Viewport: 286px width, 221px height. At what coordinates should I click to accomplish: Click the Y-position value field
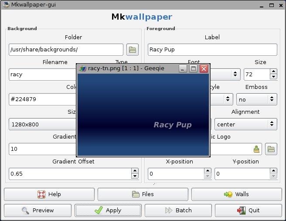[242, 174]
